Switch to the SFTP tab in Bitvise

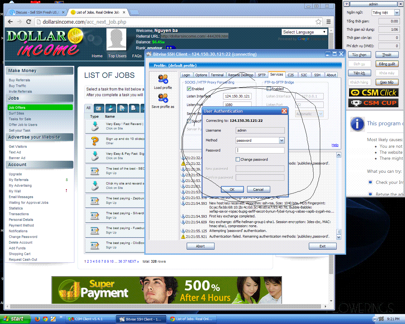coord(262,75)
